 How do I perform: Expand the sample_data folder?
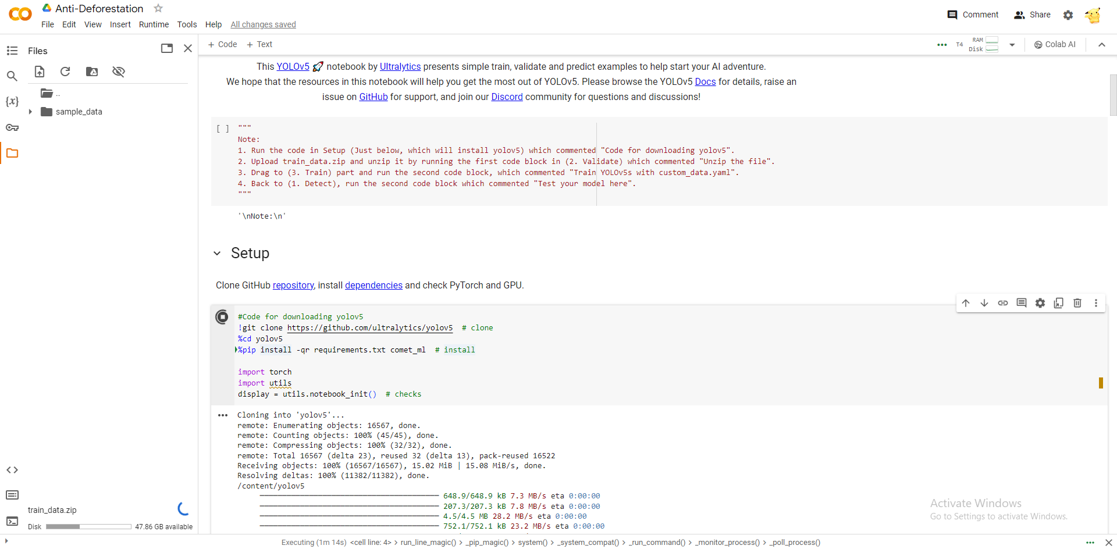[x=30, y=112]
